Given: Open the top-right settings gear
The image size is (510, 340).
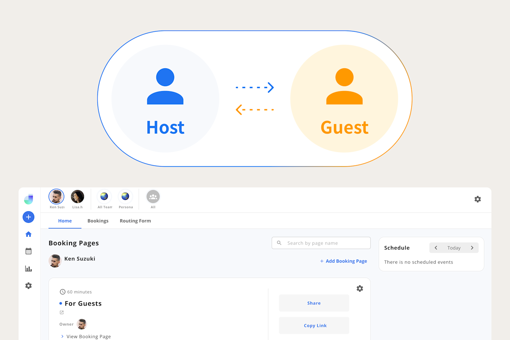Looking at the screenshot, I should (x=478, y=199).
